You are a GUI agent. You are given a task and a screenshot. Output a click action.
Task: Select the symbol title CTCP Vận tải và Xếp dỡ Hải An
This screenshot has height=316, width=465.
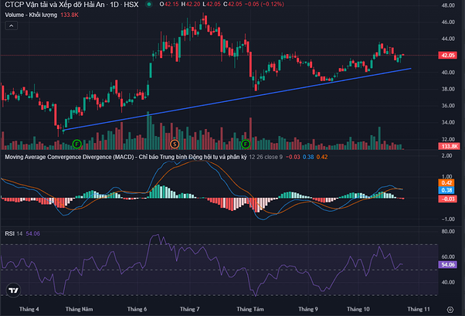coord(55,5)
